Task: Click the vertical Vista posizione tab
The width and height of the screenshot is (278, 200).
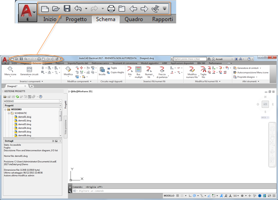Action: tap(65, 127)
